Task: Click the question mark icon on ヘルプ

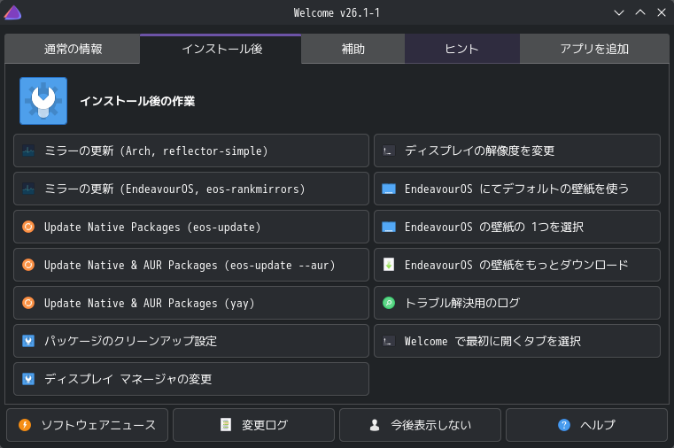Action: (x=563, y=425)
